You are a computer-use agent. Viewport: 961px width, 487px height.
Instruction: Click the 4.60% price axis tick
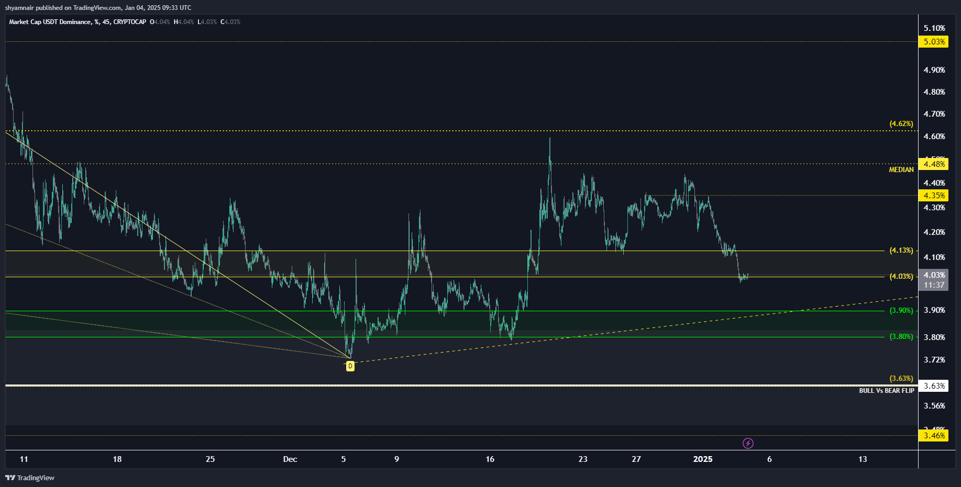pos(934,137)
